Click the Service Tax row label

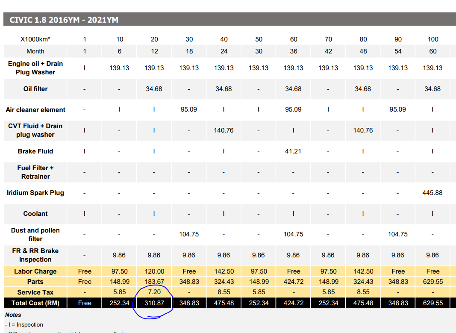pos(35,292)
